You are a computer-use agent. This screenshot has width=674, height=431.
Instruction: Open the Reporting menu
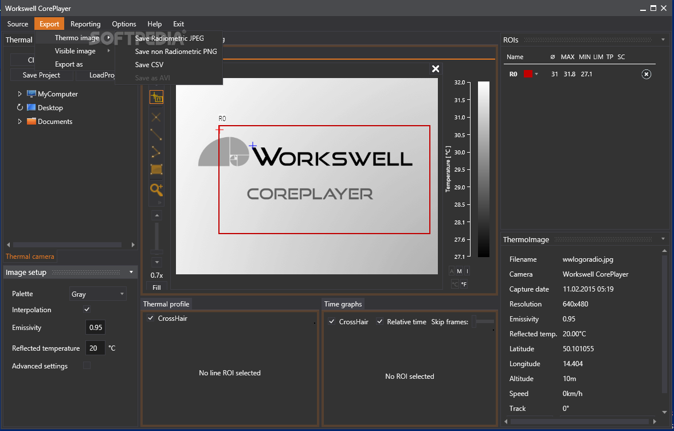[85, 24]
